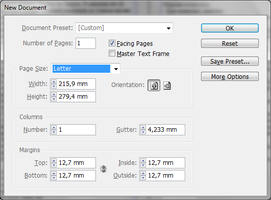Open the Document Preset dropdown
The image size is (271, 200).
(124, 28)
